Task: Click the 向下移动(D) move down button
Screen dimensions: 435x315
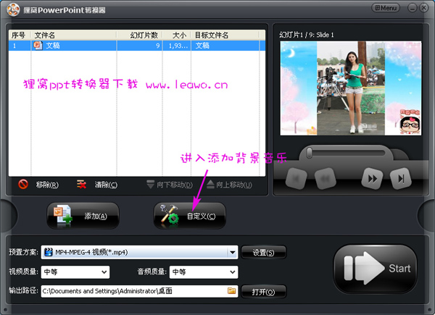Action: pos(170,185)
